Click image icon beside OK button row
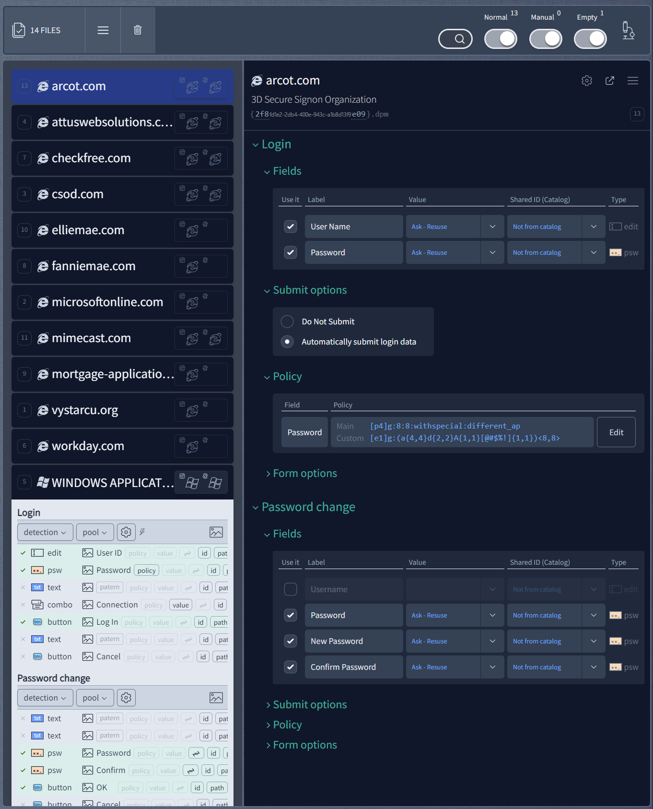 [87, 787]
